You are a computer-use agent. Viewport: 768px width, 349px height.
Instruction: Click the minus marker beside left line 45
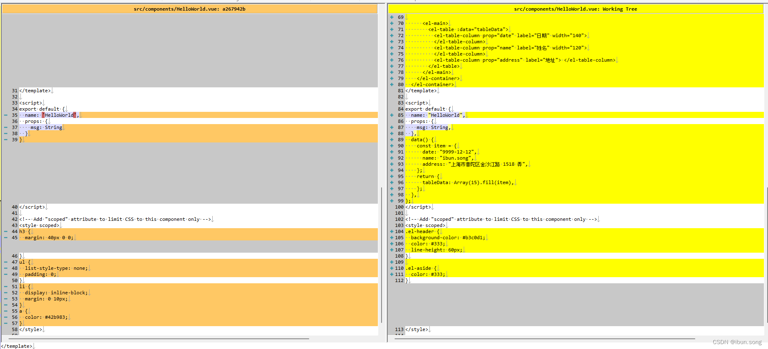click(x=6, y=238)
